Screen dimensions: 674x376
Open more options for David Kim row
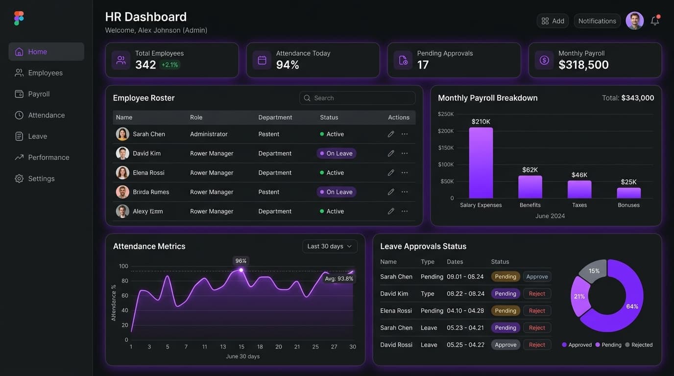(x=405, y=153)
